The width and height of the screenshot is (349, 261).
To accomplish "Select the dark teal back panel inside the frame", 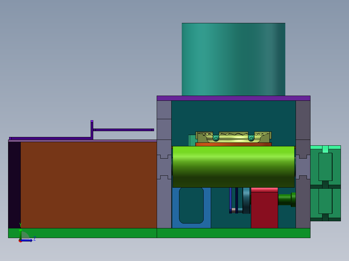I will (233, 116).
